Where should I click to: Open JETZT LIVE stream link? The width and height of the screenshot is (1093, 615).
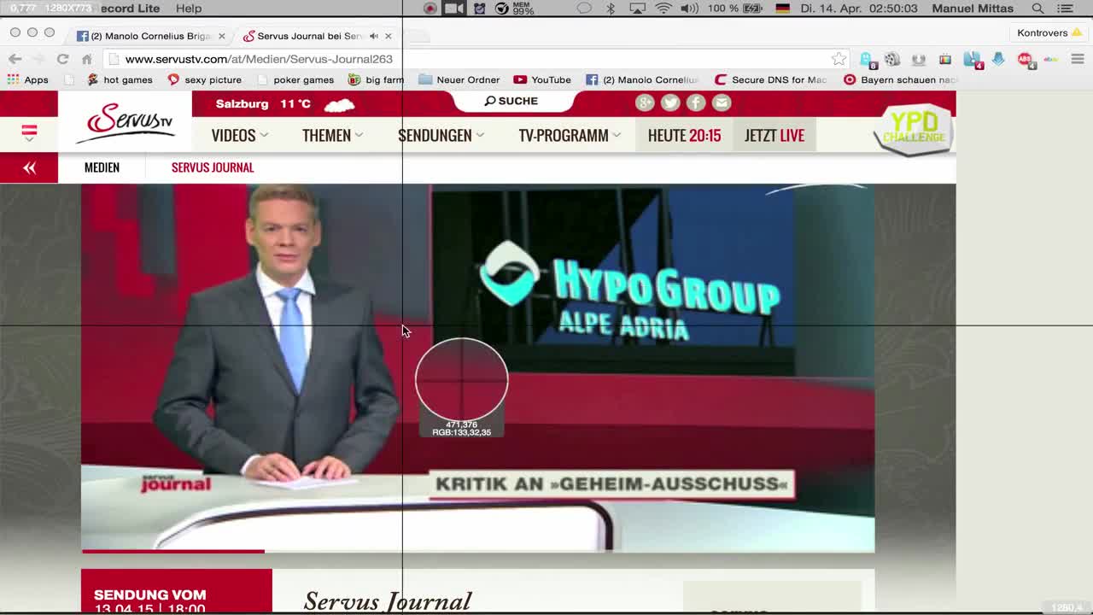[x=774, y=135]
